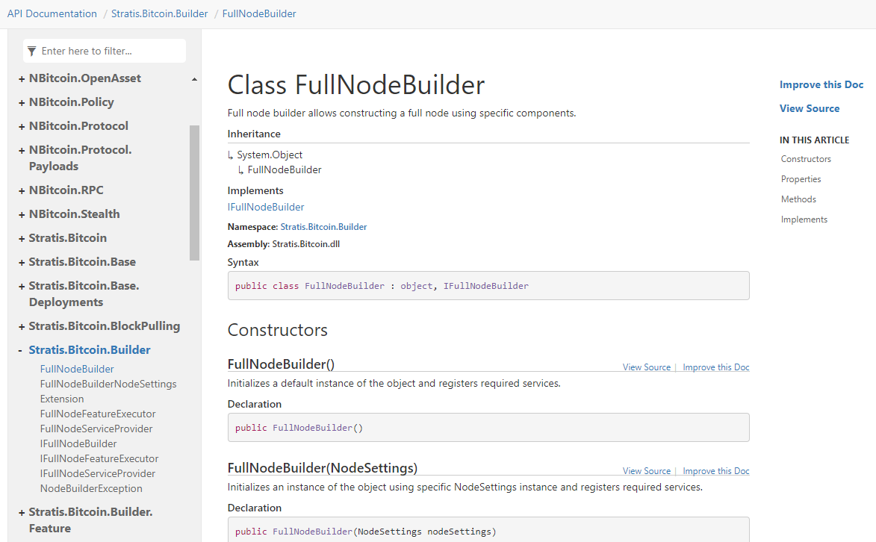Image resolution: width=876 pixels, height=542 pixels.
Task: Expand the NBitcoin.RPC namespace
Action: (x=21, y=191)
